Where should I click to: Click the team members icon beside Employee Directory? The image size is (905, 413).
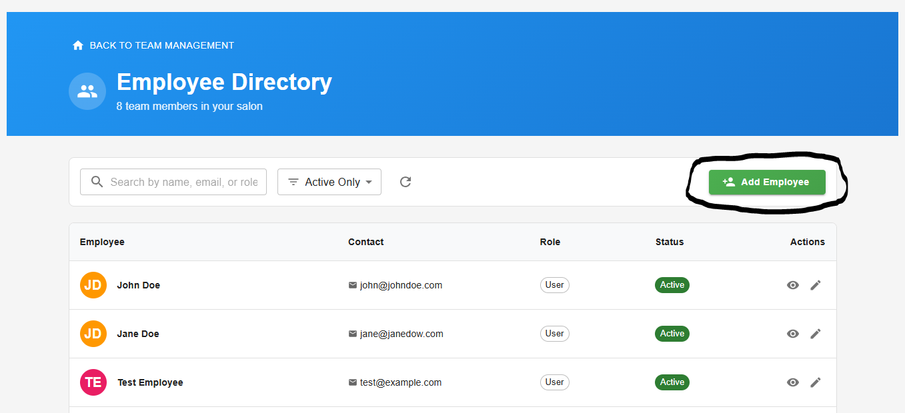(x=87, y=91)
